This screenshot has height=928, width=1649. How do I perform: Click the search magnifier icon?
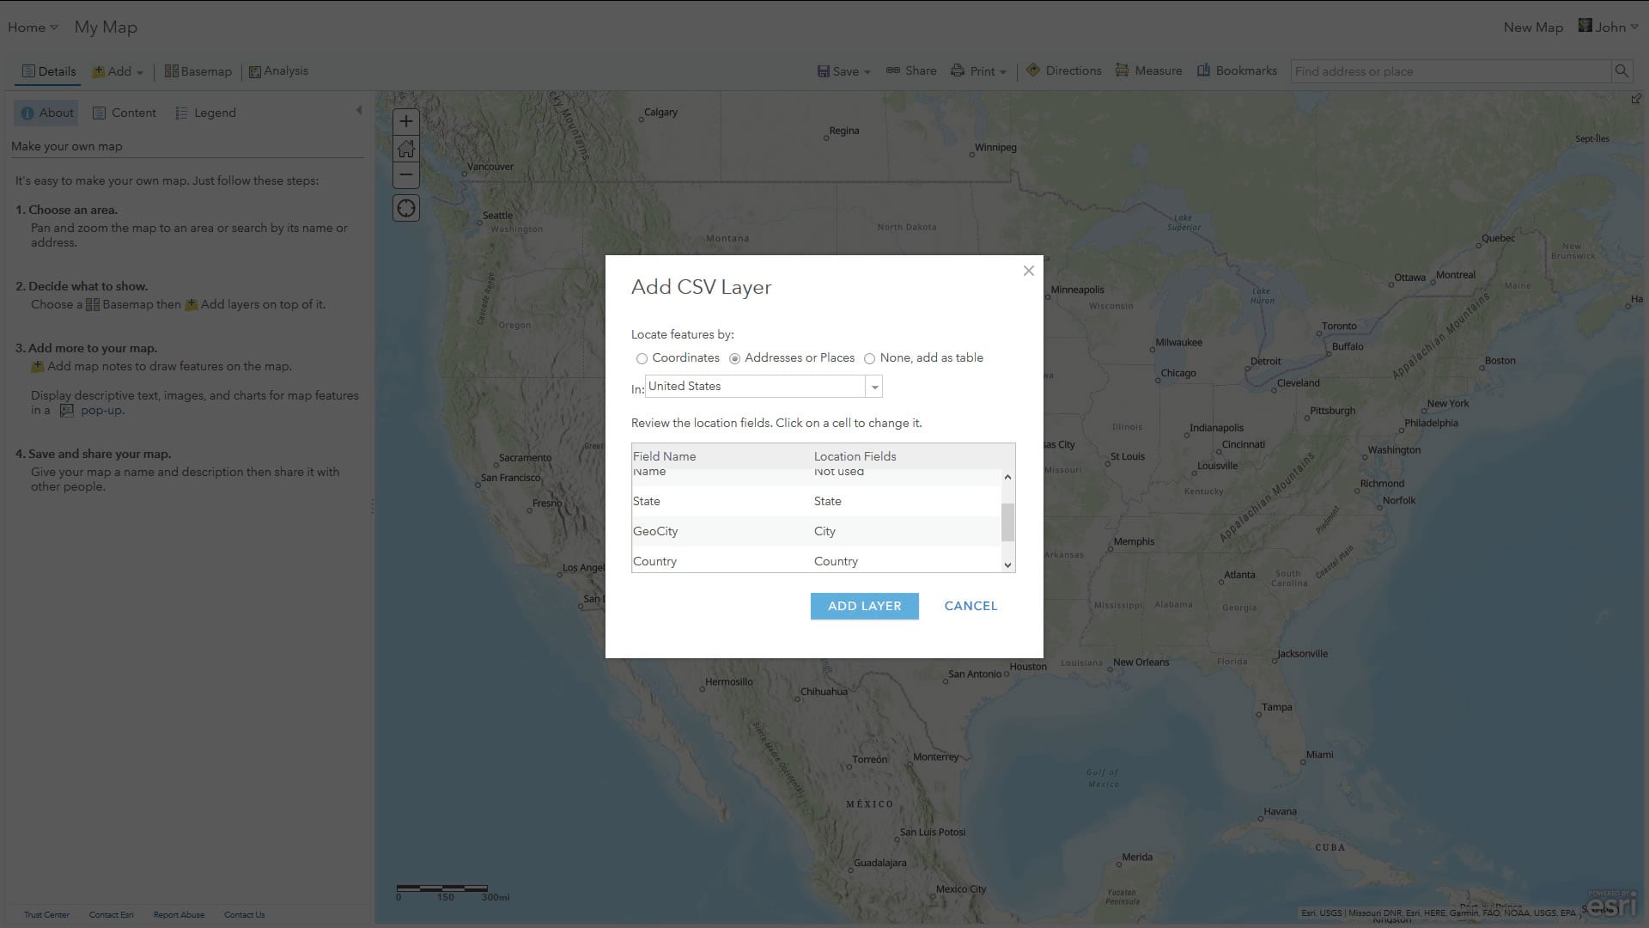[x=1621, y=71]
